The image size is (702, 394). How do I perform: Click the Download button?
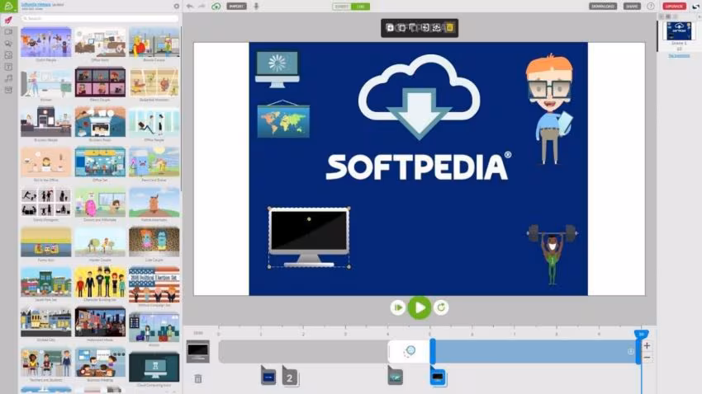coord(603,7)
